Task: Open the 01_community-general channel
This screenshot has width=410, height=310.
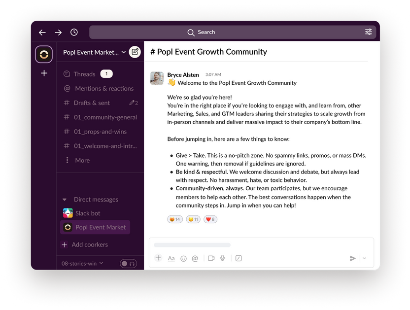Action: 101,117
